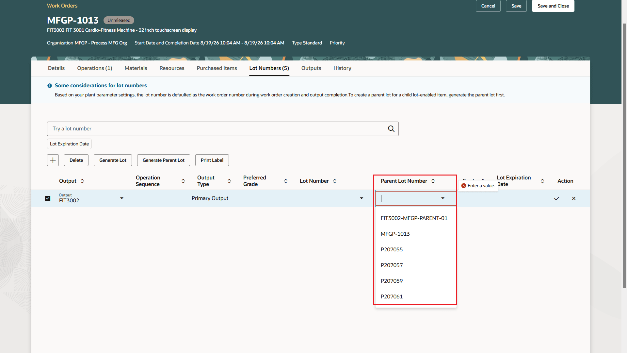Click the plus icon to add a lot row
The height and width of the screenshot is (353, 627).
53,160
